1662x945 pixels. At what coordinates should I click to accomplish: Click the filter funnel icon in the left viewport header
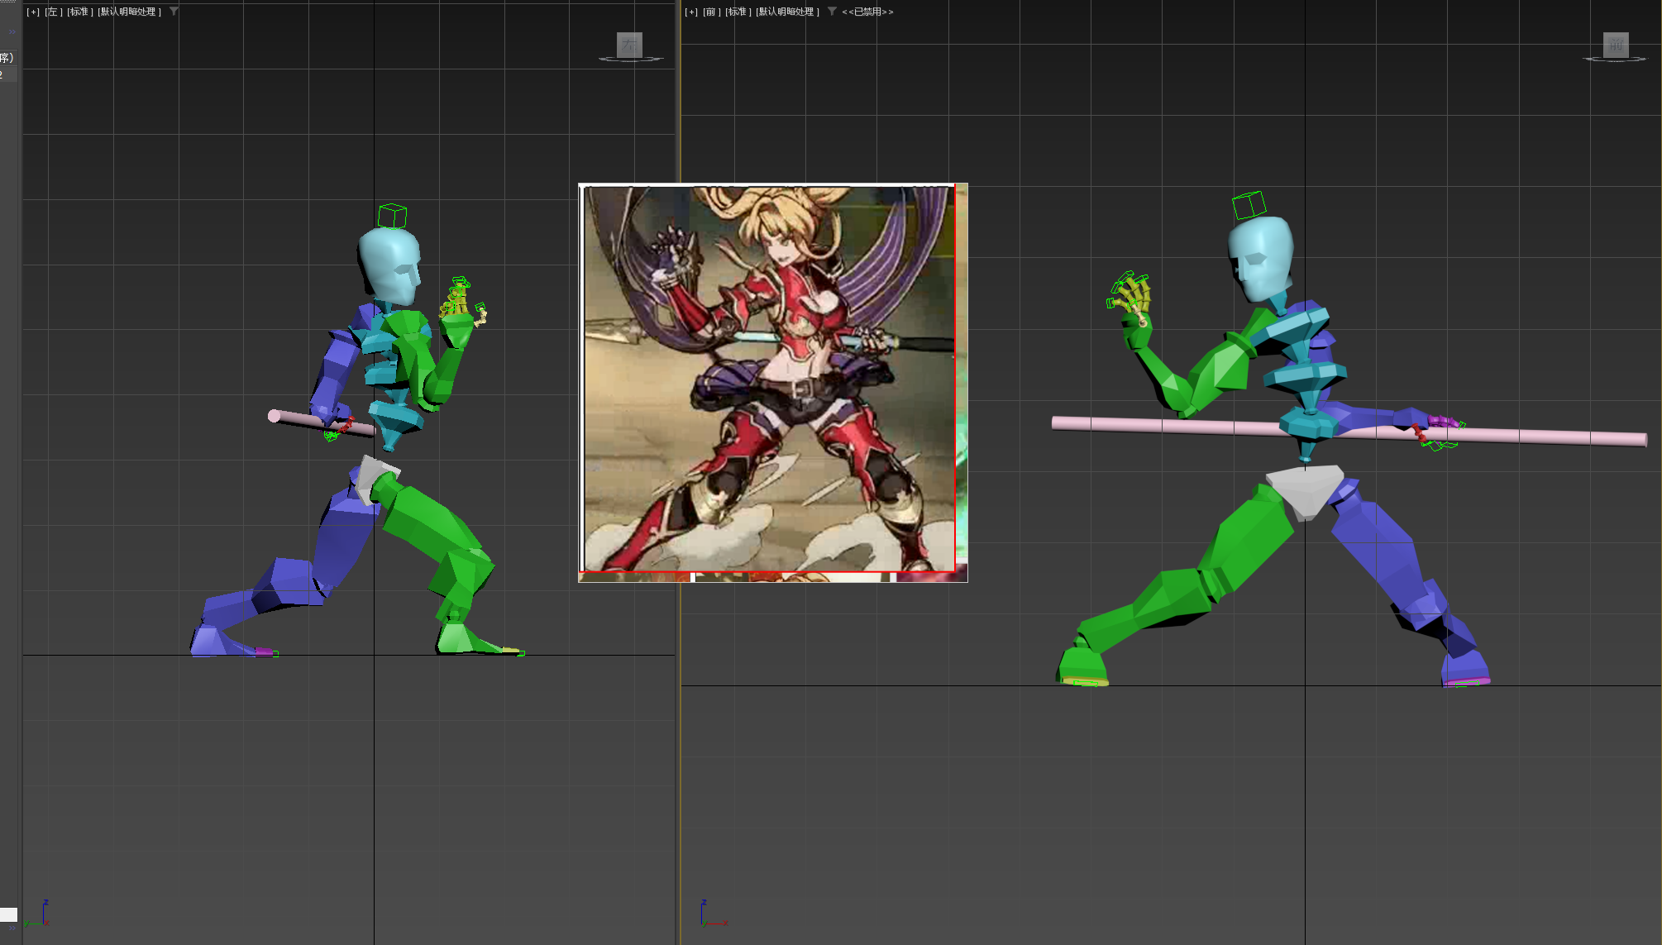pyautogui.click(x=174, y=12)
